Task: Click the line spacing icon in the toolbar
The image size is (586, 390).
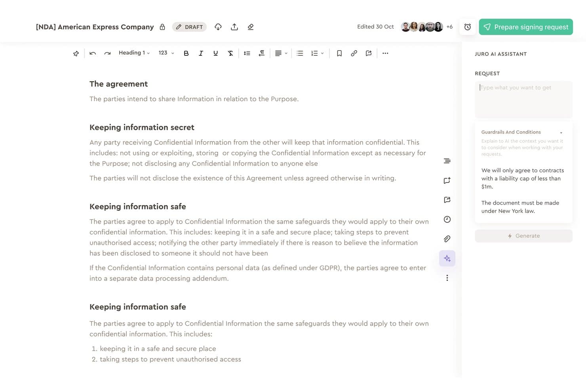Action: point(247,53)
